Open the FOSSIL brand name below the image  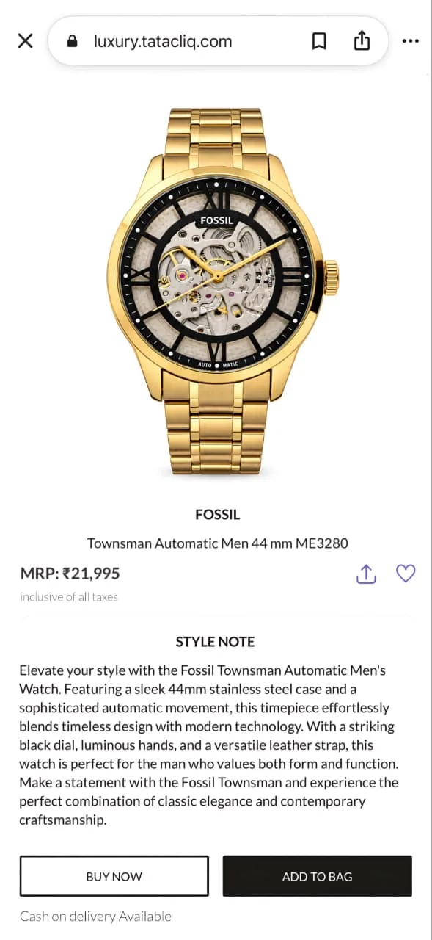[x=217, y=515]
